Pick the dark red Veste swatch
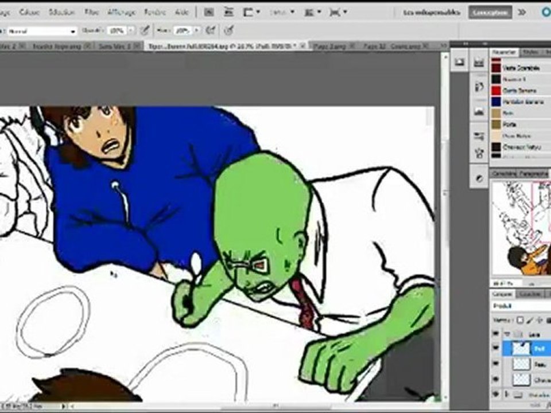This screenshot has height=413, width=551. [496, 68]
